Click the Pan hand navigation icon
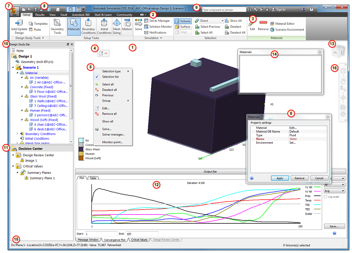The image size is (352, 253). pyautogui.click(x=343, y=81)
